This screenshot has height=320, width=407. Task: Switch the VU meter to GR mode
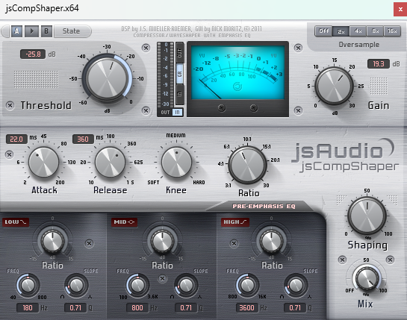point(180,74)
